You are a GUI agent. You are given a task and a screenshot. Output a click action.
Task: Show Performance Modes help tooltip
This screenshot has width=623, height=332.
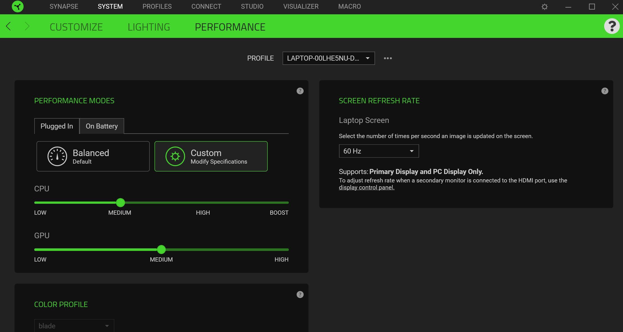point(300,91)
